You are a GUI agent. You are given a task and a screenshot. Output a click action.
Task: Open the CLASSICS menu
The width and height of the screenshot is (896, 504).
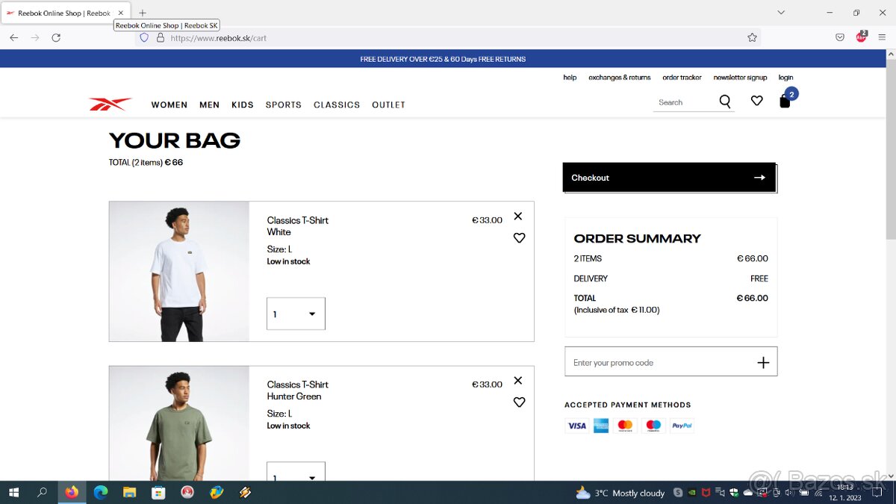pos(337,105)
